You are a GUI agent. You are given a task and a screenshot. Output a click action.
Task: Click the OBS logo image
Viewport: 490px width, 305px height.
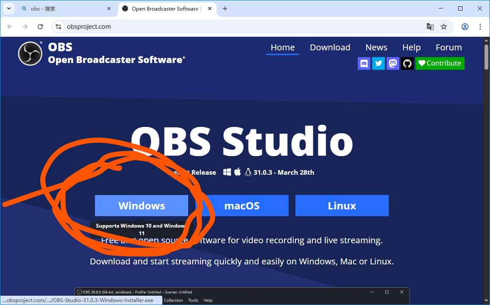click(30, 54)
